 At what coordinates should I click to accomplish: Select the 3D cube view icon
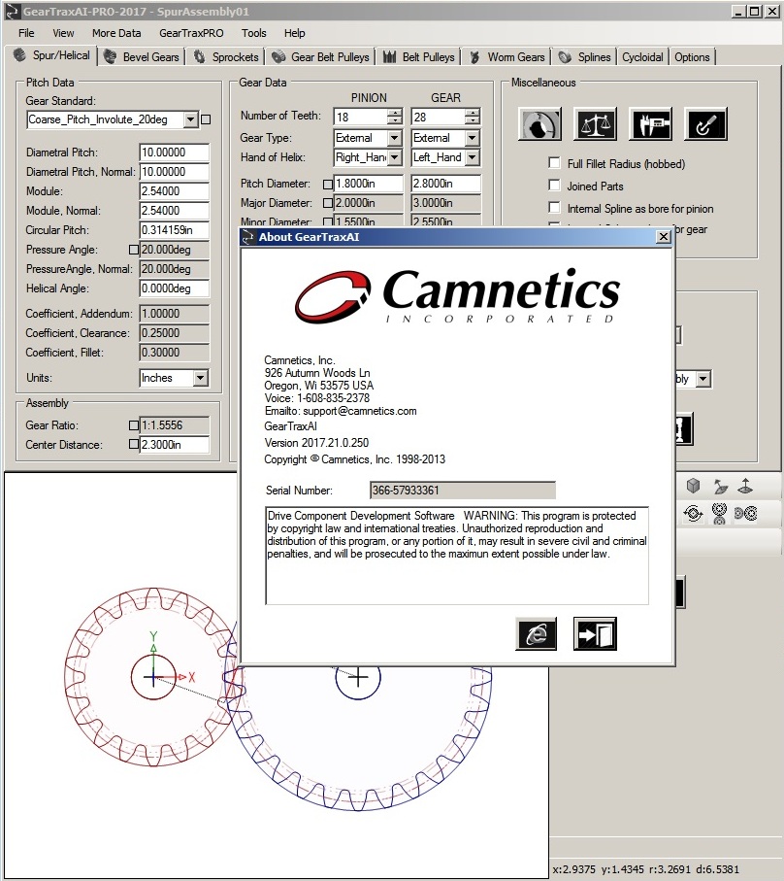click(693, 486)
